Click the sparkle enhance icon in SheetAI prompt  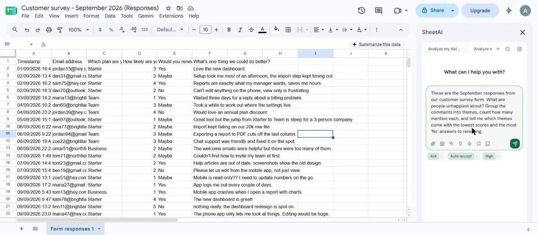click(x=451, y=144)
